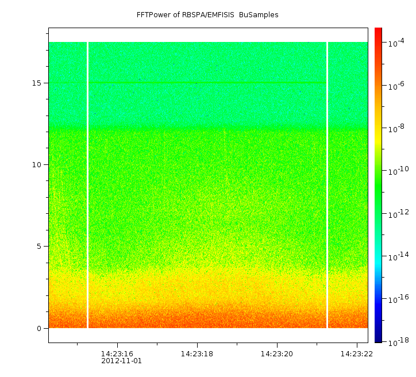The image size is (416, 377).
Task: Click the horizontal spectral line at 15
Action: pyautogui.click(x=207, y=83)
